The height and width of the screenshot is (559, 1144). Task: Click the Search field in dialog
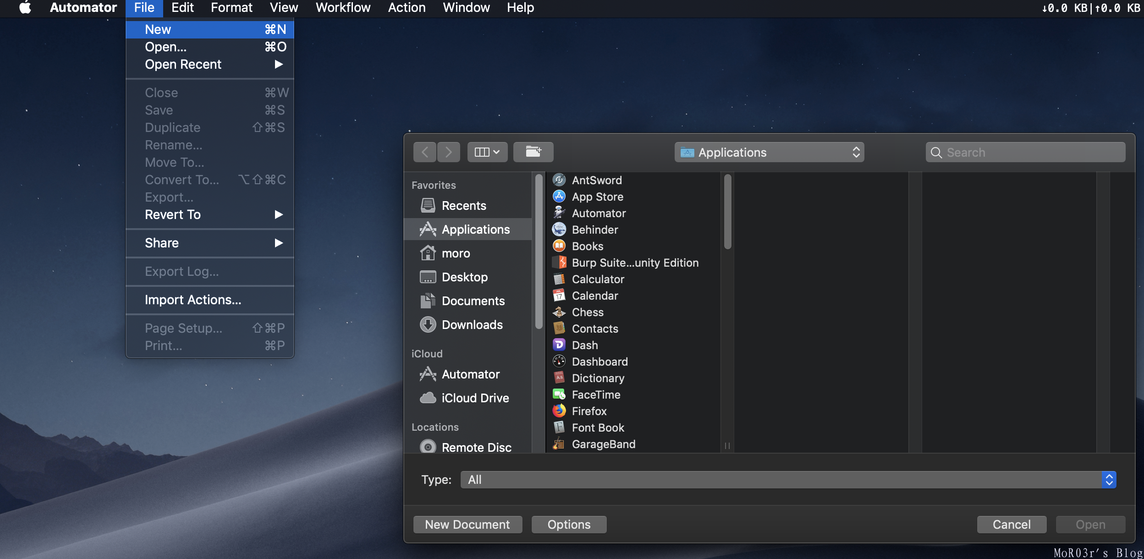point(1025,152)
